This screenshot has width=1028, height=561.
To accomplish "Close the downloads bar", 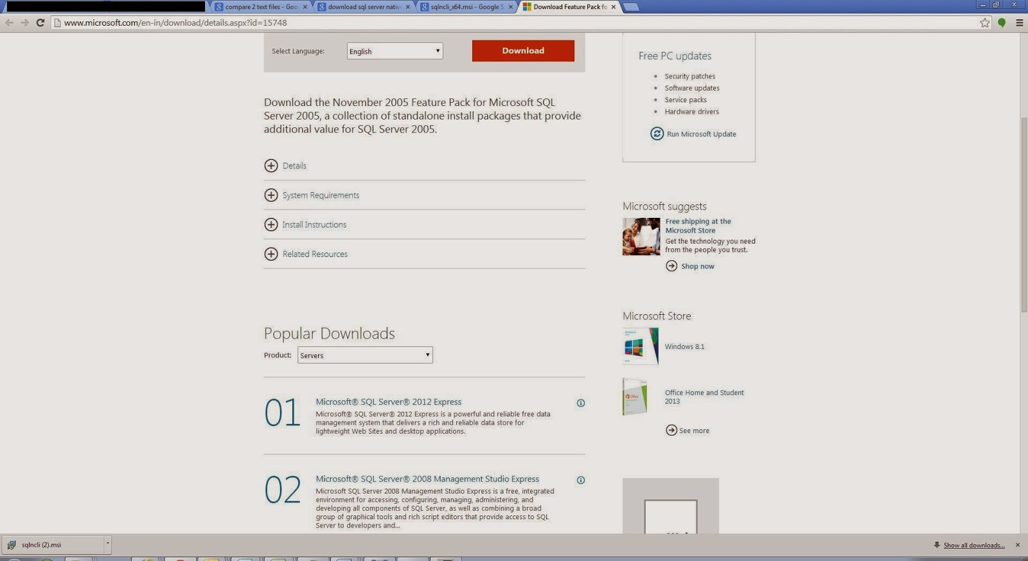I will coord(1018,545).
